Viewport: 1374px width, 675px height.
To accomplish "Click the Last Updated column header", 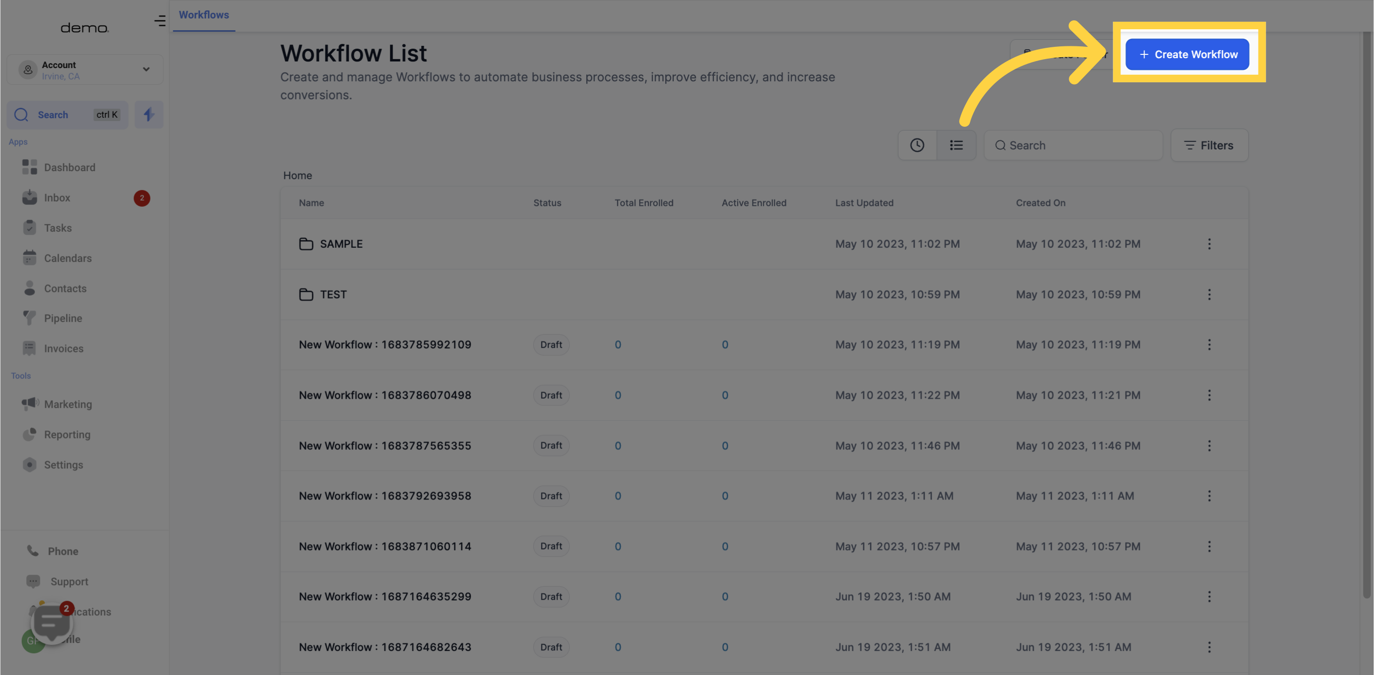I will pos(864,203).
